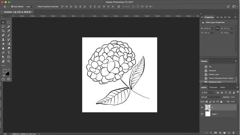Select the Clone Stamp tool
This screenshot has width=240, height=135.
(x=3, y=39)
